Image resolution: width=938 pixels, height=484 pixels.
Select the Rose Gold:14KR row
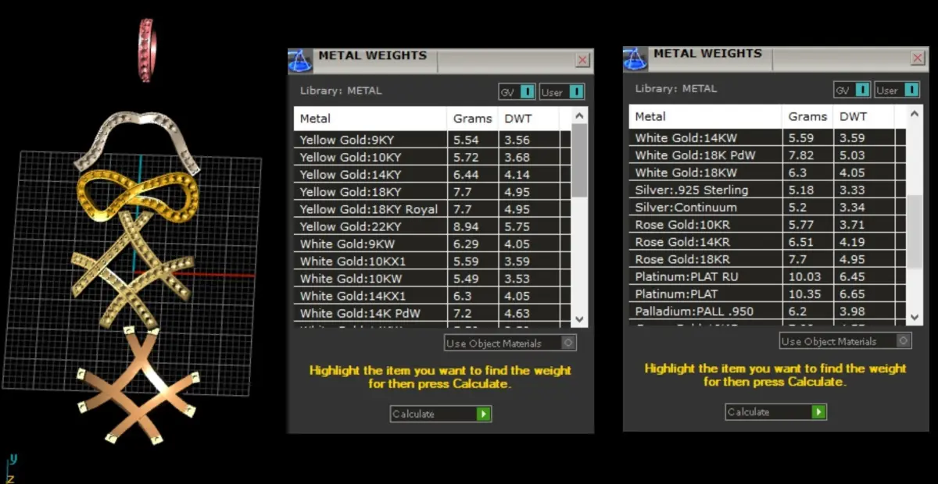tap(768, 242)
